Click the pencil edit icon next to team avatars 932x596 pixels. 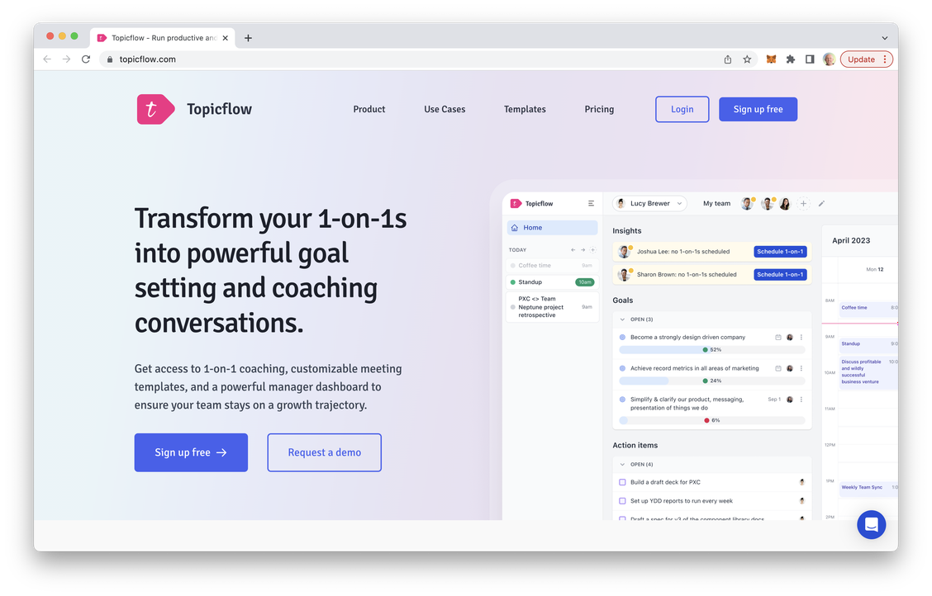tap(820, 203)
